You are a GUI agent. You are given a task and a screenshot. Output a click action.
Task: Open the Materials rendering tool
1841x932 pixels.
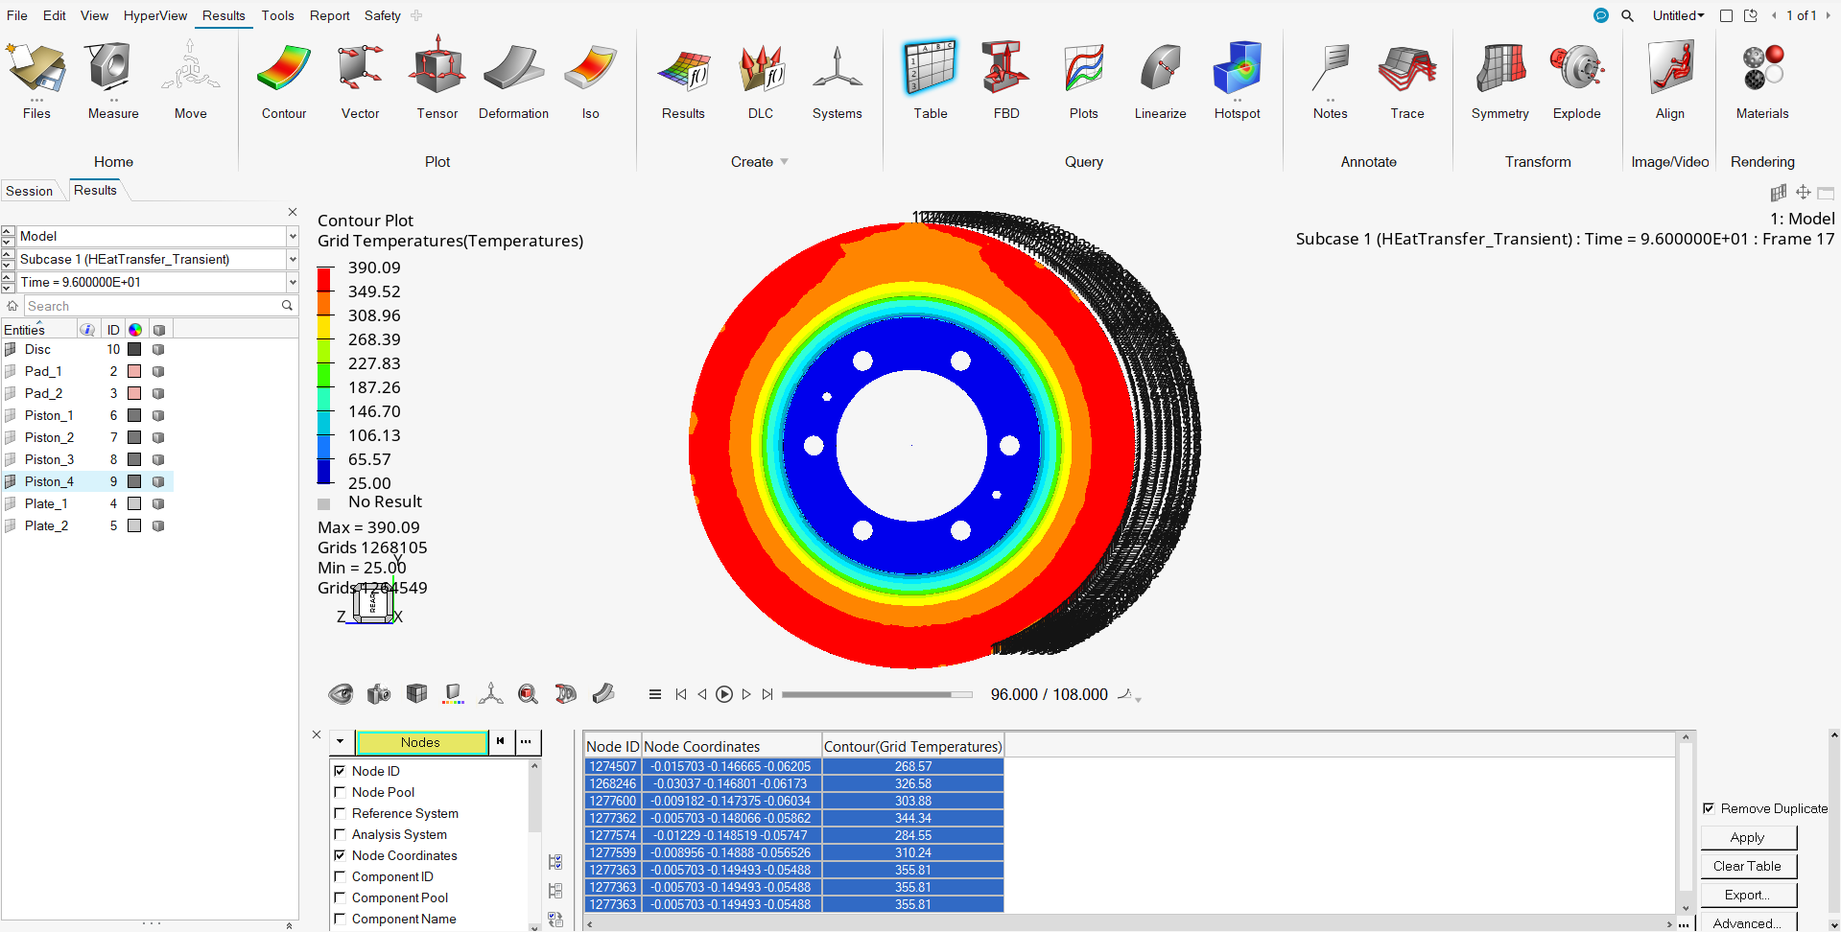(1762, 81)
